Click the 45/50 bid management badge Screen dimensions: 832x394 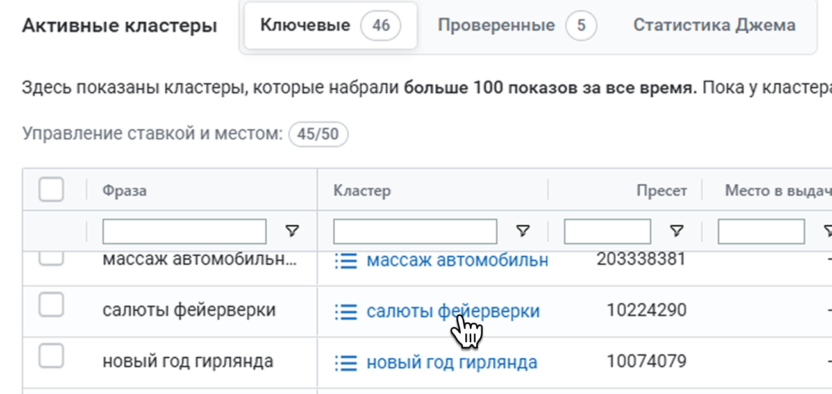tap(318, 135)
